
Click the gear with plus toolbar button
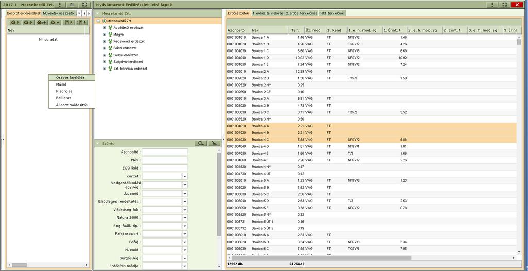tap(56, 22)
